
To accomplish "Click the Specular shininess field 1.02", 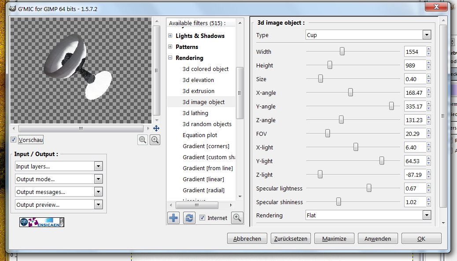I will pyautogui.click(x=415, y=202).
